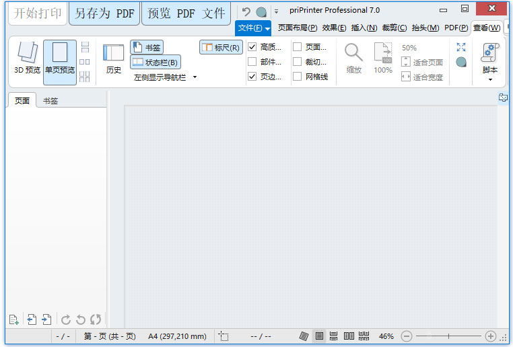The image size is (513, 347).
Task: Check the 页面... checkbox
Action: 298,47
